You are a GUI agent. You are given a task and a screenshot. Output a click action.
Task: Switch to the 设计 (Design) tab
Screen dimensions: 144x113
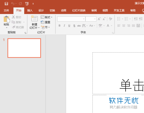point(41,10)
